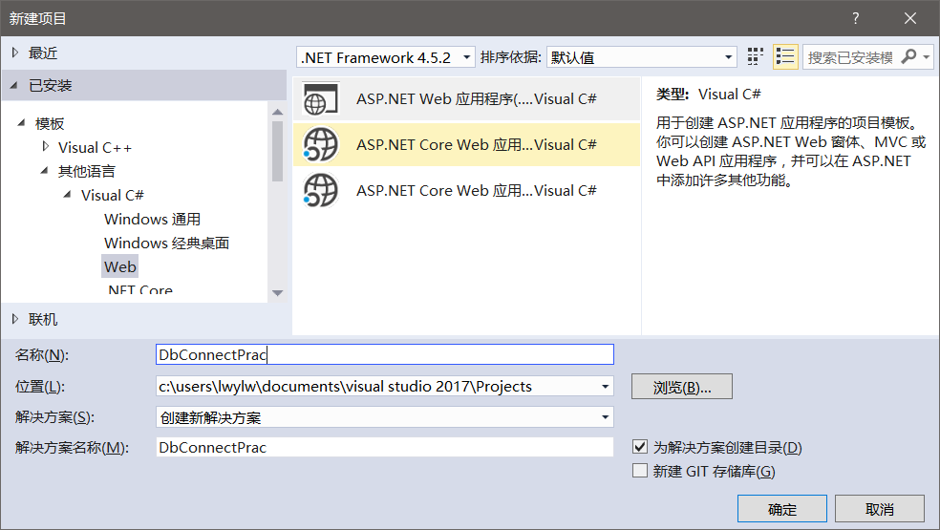
Task: Open .NET Framework 4.5.2 version dropdown
Action: [386, 57]
